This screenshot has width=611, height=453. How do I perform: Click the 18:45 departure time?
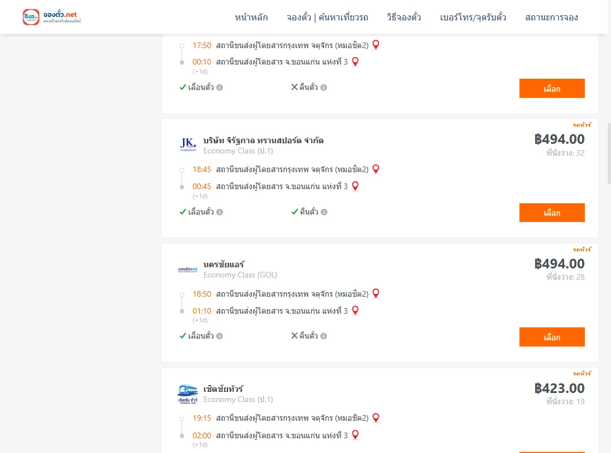(201, 169)
